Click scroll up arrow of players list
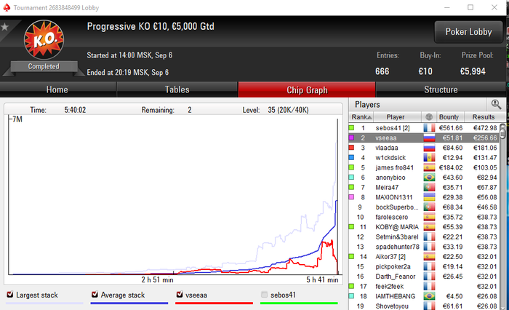Screen dimensions: 509x310 (x=502, y=126)
